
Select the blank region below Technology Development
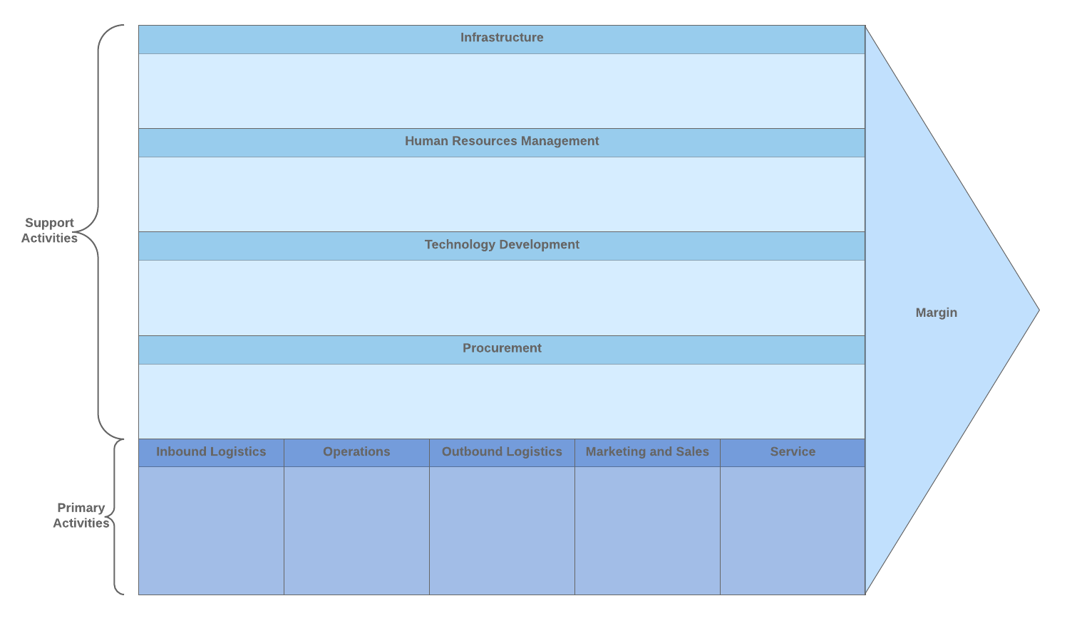coord(501,298)
